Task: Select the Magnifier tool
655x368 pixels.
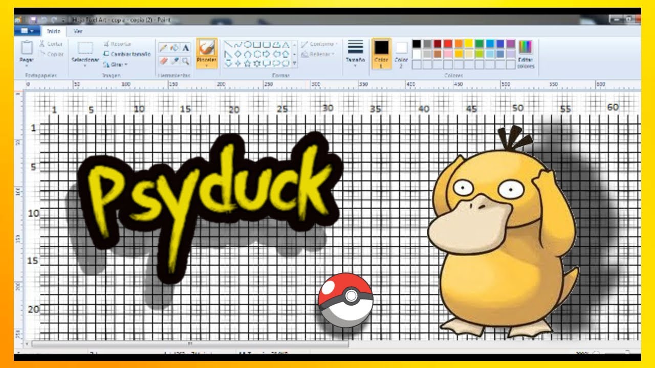Action: [186, 61]
